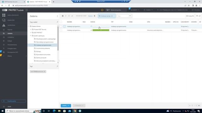Viewport: 202px width, 113px height.
Task: Open Microsoft Edge from taskbar
Action: (x=54, y=111)
